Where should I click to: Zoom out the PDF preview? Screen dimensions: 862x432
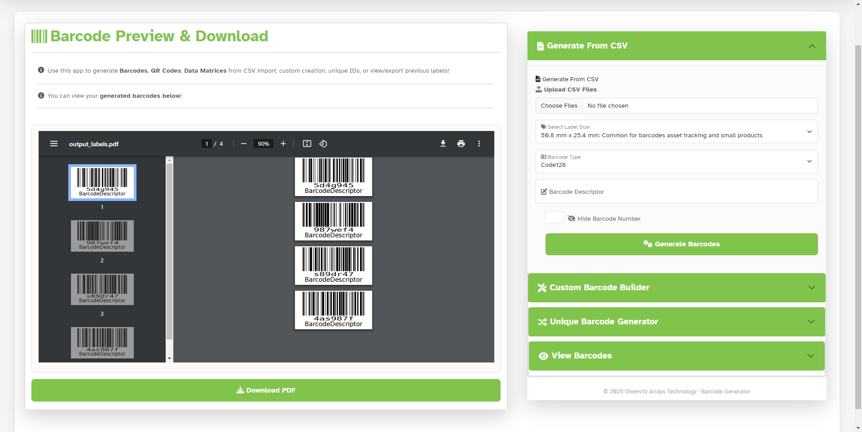click(244, 144)
